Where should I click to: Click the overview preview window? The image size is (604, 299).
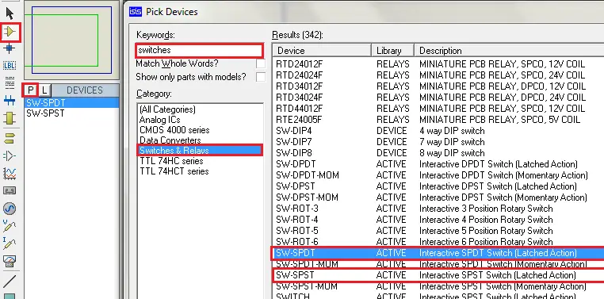pyautogui.click(x=71, y=40)
